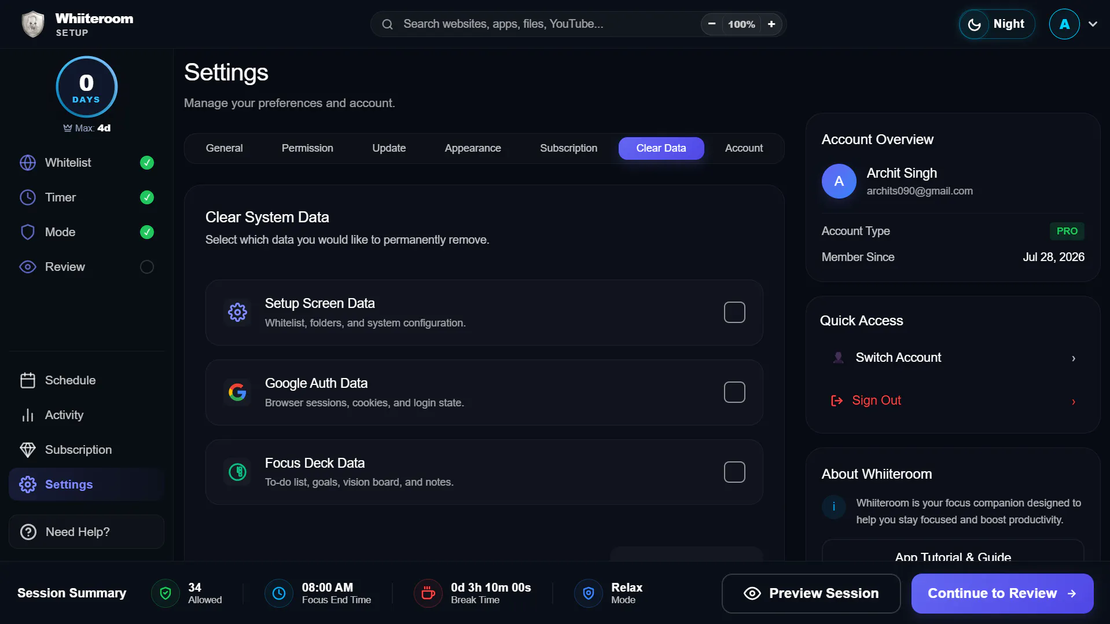
Task: Click the Need Help? button
Action: (x=87, y=532)
